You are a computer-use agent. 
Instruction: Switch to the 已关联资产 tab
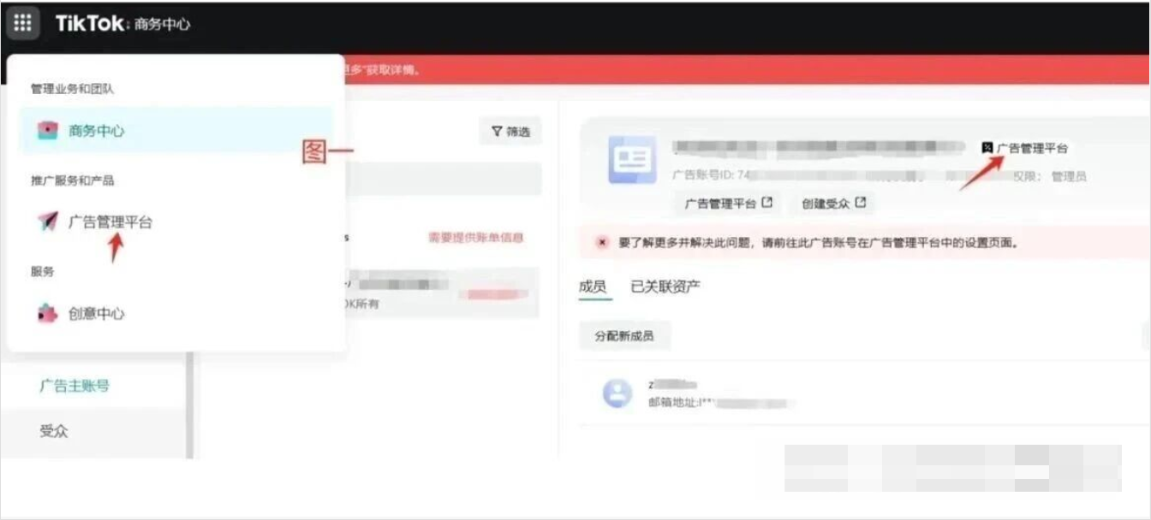pos(665,287)
